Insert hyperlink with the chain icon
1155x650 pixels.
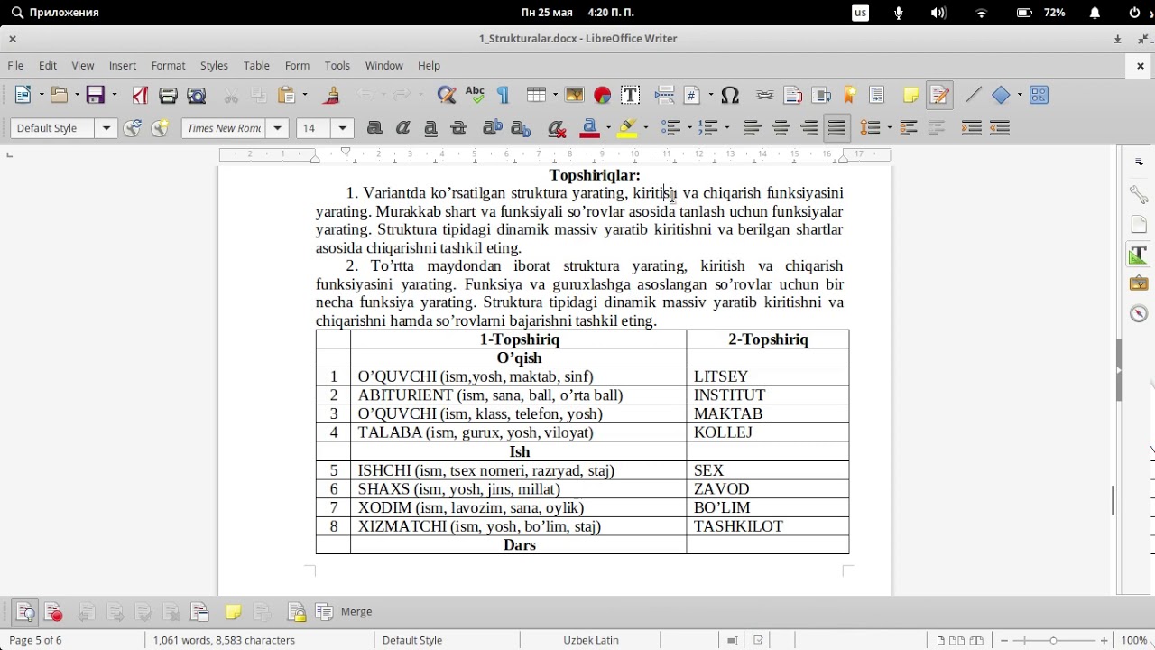tap(765, 95)
